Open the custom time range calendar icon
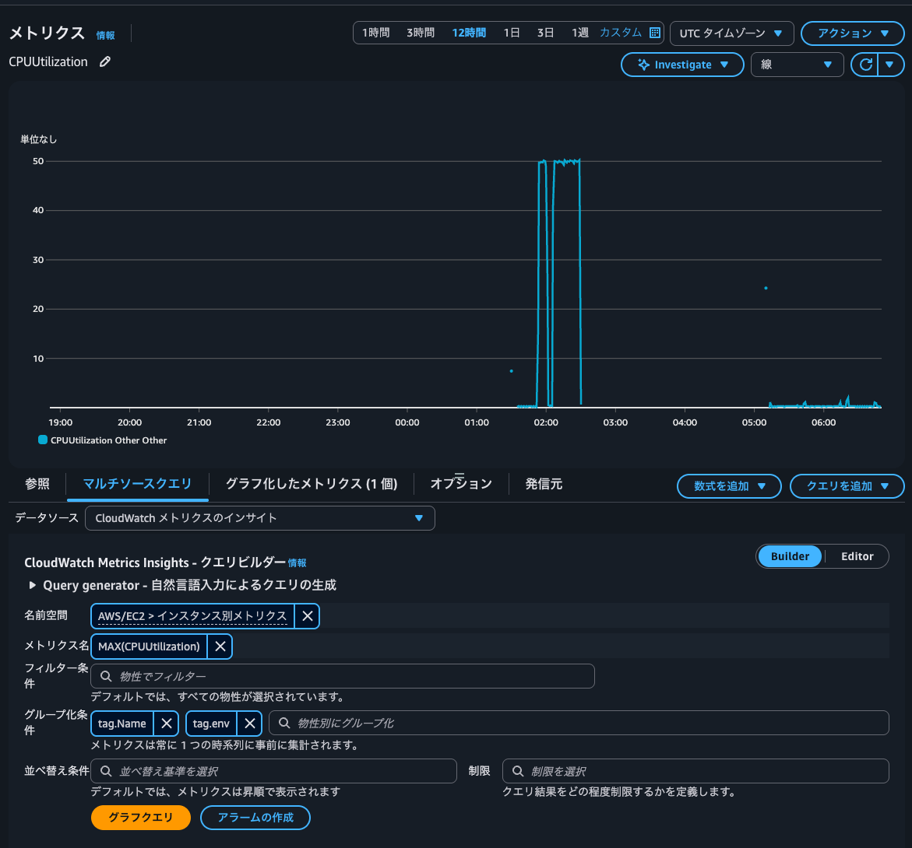This screenshot has width=912, height=848. [655, 33]
